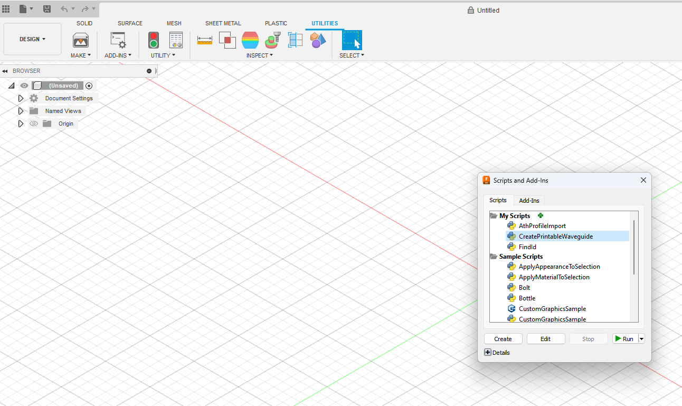Switch to the MESH tab

(x=174, y=23)
